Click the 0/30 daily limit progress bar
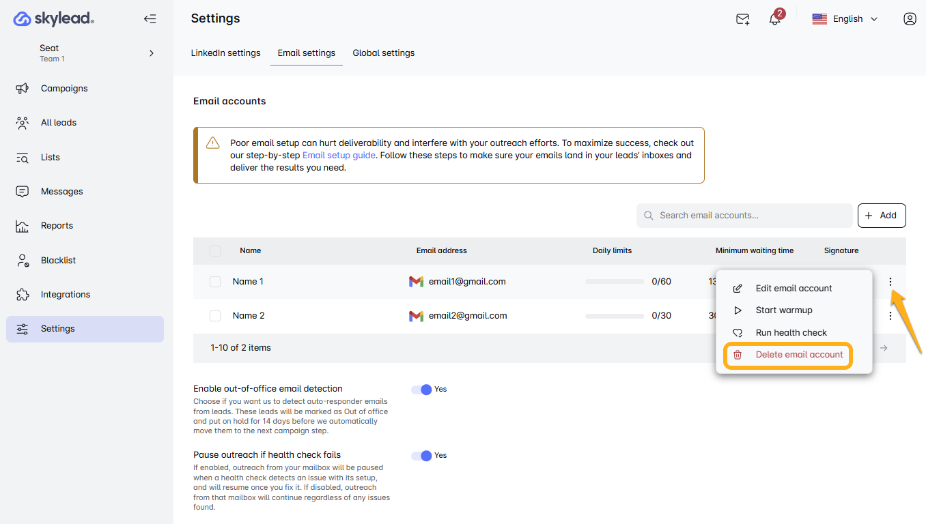This screenshot has height=524, width=926. (x=615, y=316)
